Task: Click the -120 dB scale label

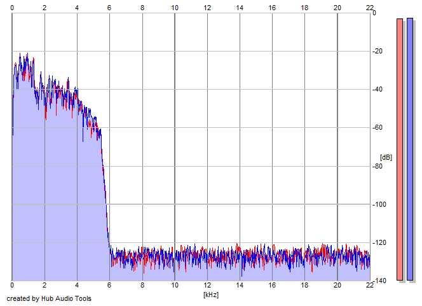Action: 379,242
